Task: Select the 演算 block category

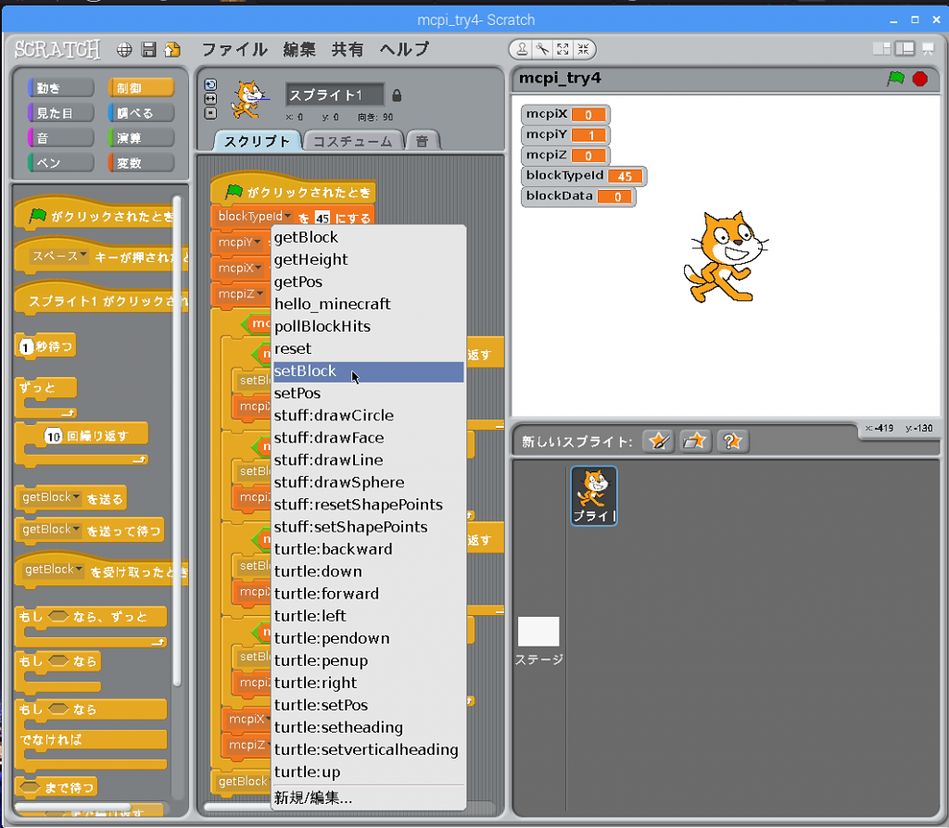Action: [141, 138]
